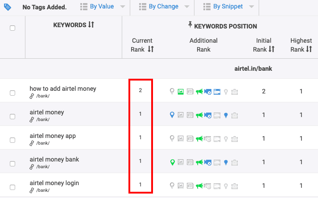Click the news article icon in airtel money login row
This screenshot has width=318, height=198.
tap(190, 186)
